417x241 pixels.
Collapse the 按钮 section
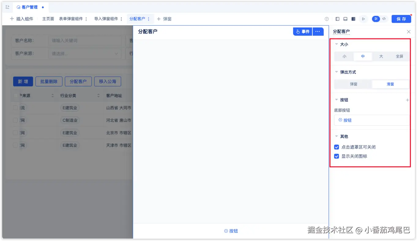(x=337, y=100)
